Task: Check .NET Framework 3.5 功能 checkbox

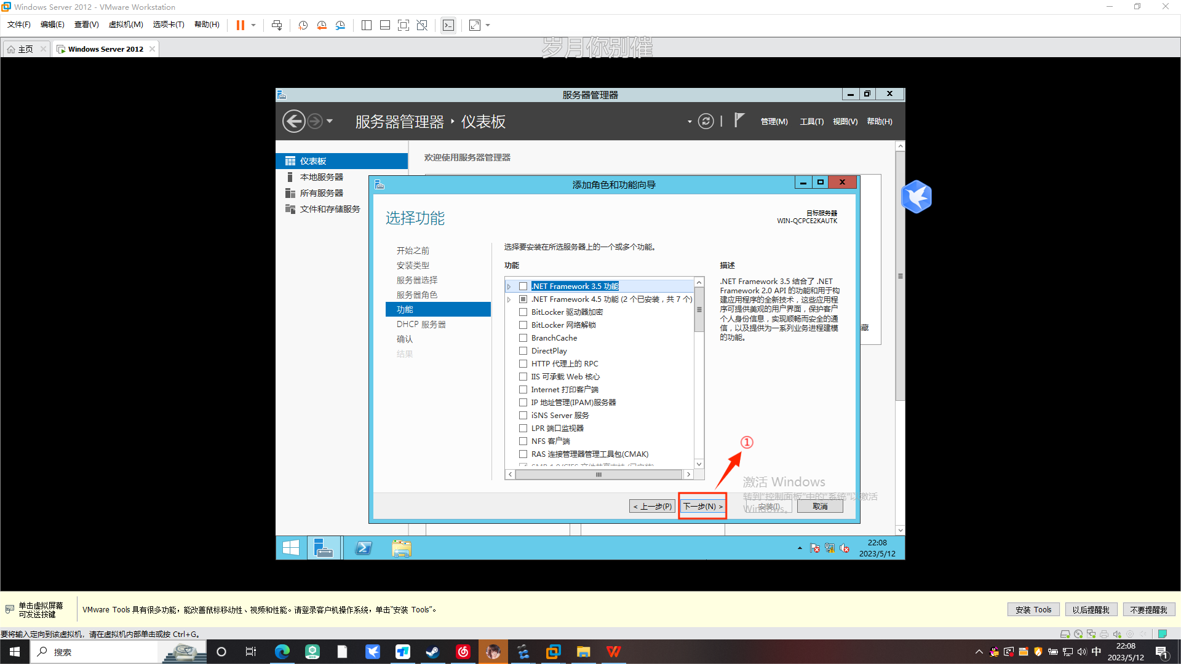Action: (x=523, y=287)
